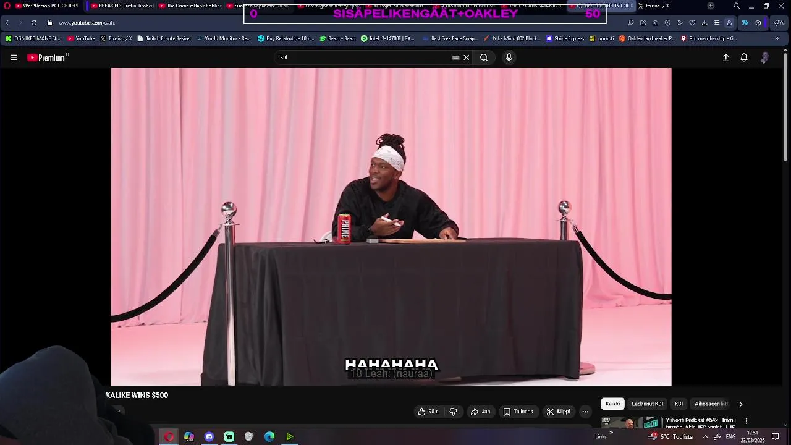Select the 'Kaikki' filter chip
Viewport: 791px width, 445px height.
(612, 404)
